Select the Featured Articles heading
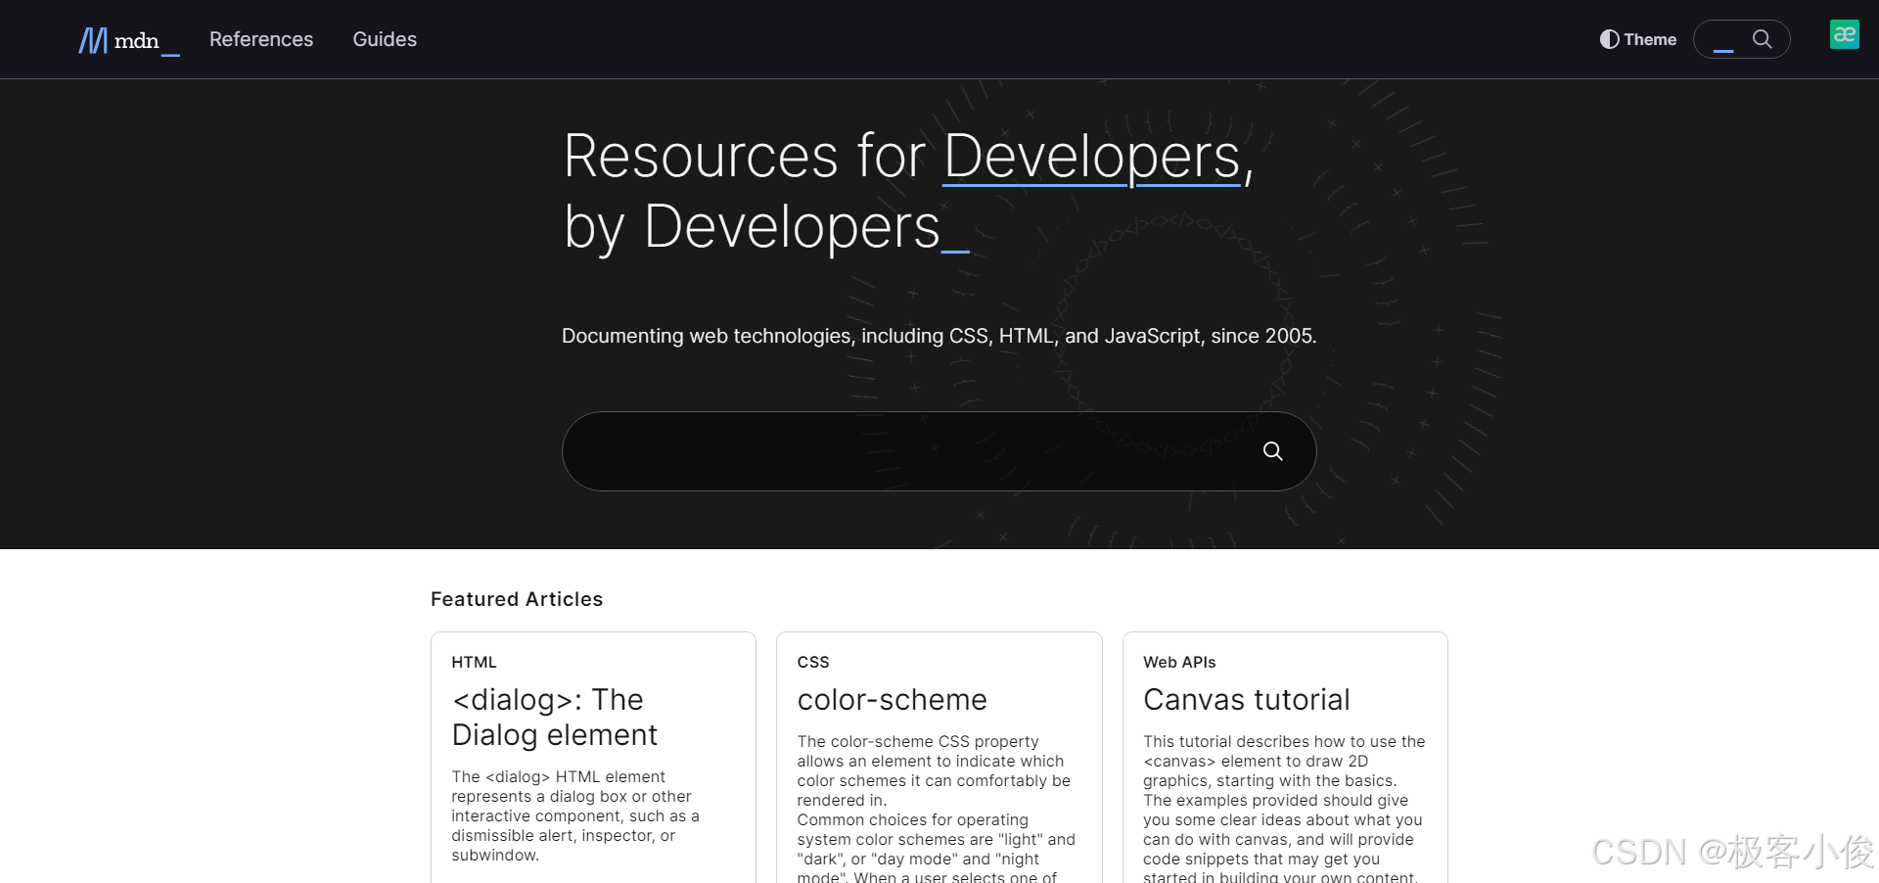The image size is (1879, 883). click(517, 599)
